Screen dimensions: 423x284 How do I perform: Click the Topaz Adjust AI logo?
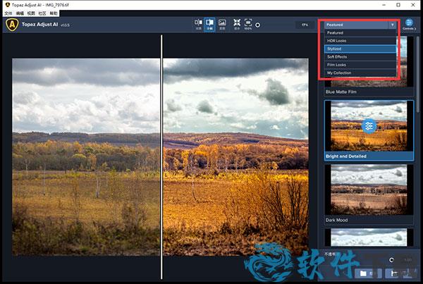pos(11,24)
